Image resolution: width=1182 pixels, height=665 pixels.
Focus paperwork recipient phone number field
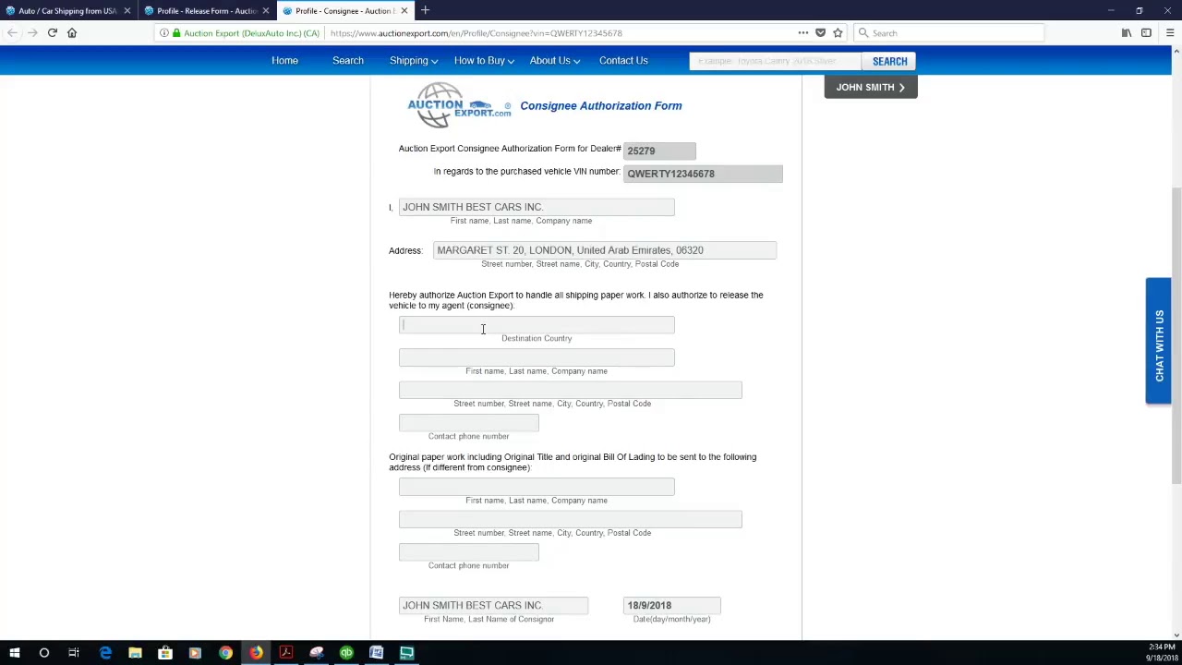(x=468, y=551)
